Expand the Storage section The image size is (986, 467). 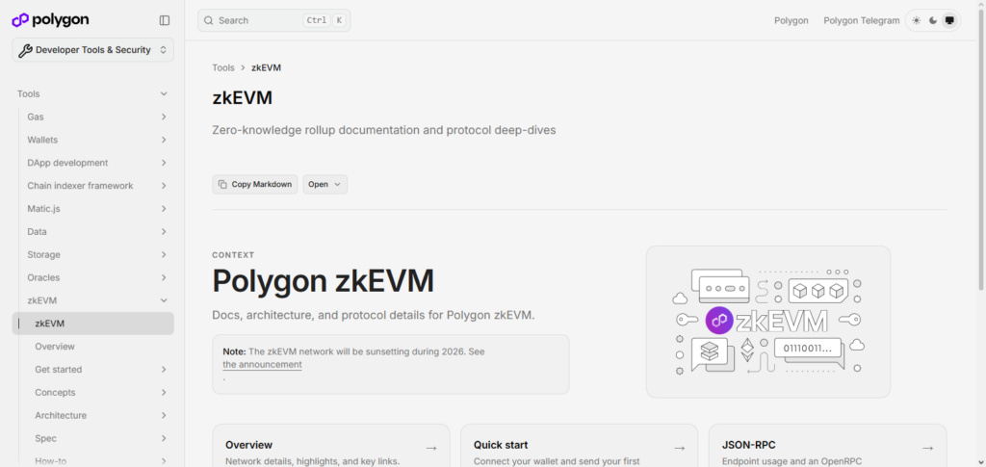coord(164,254)
